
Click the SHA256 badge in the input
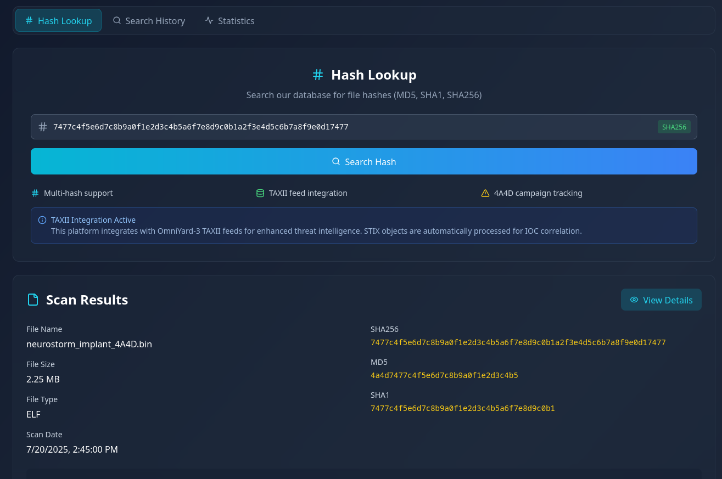click(674, 127)
